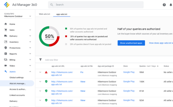
Task: Open the help question mark icon
Action: pyautogui.click(x=164, y=5)
